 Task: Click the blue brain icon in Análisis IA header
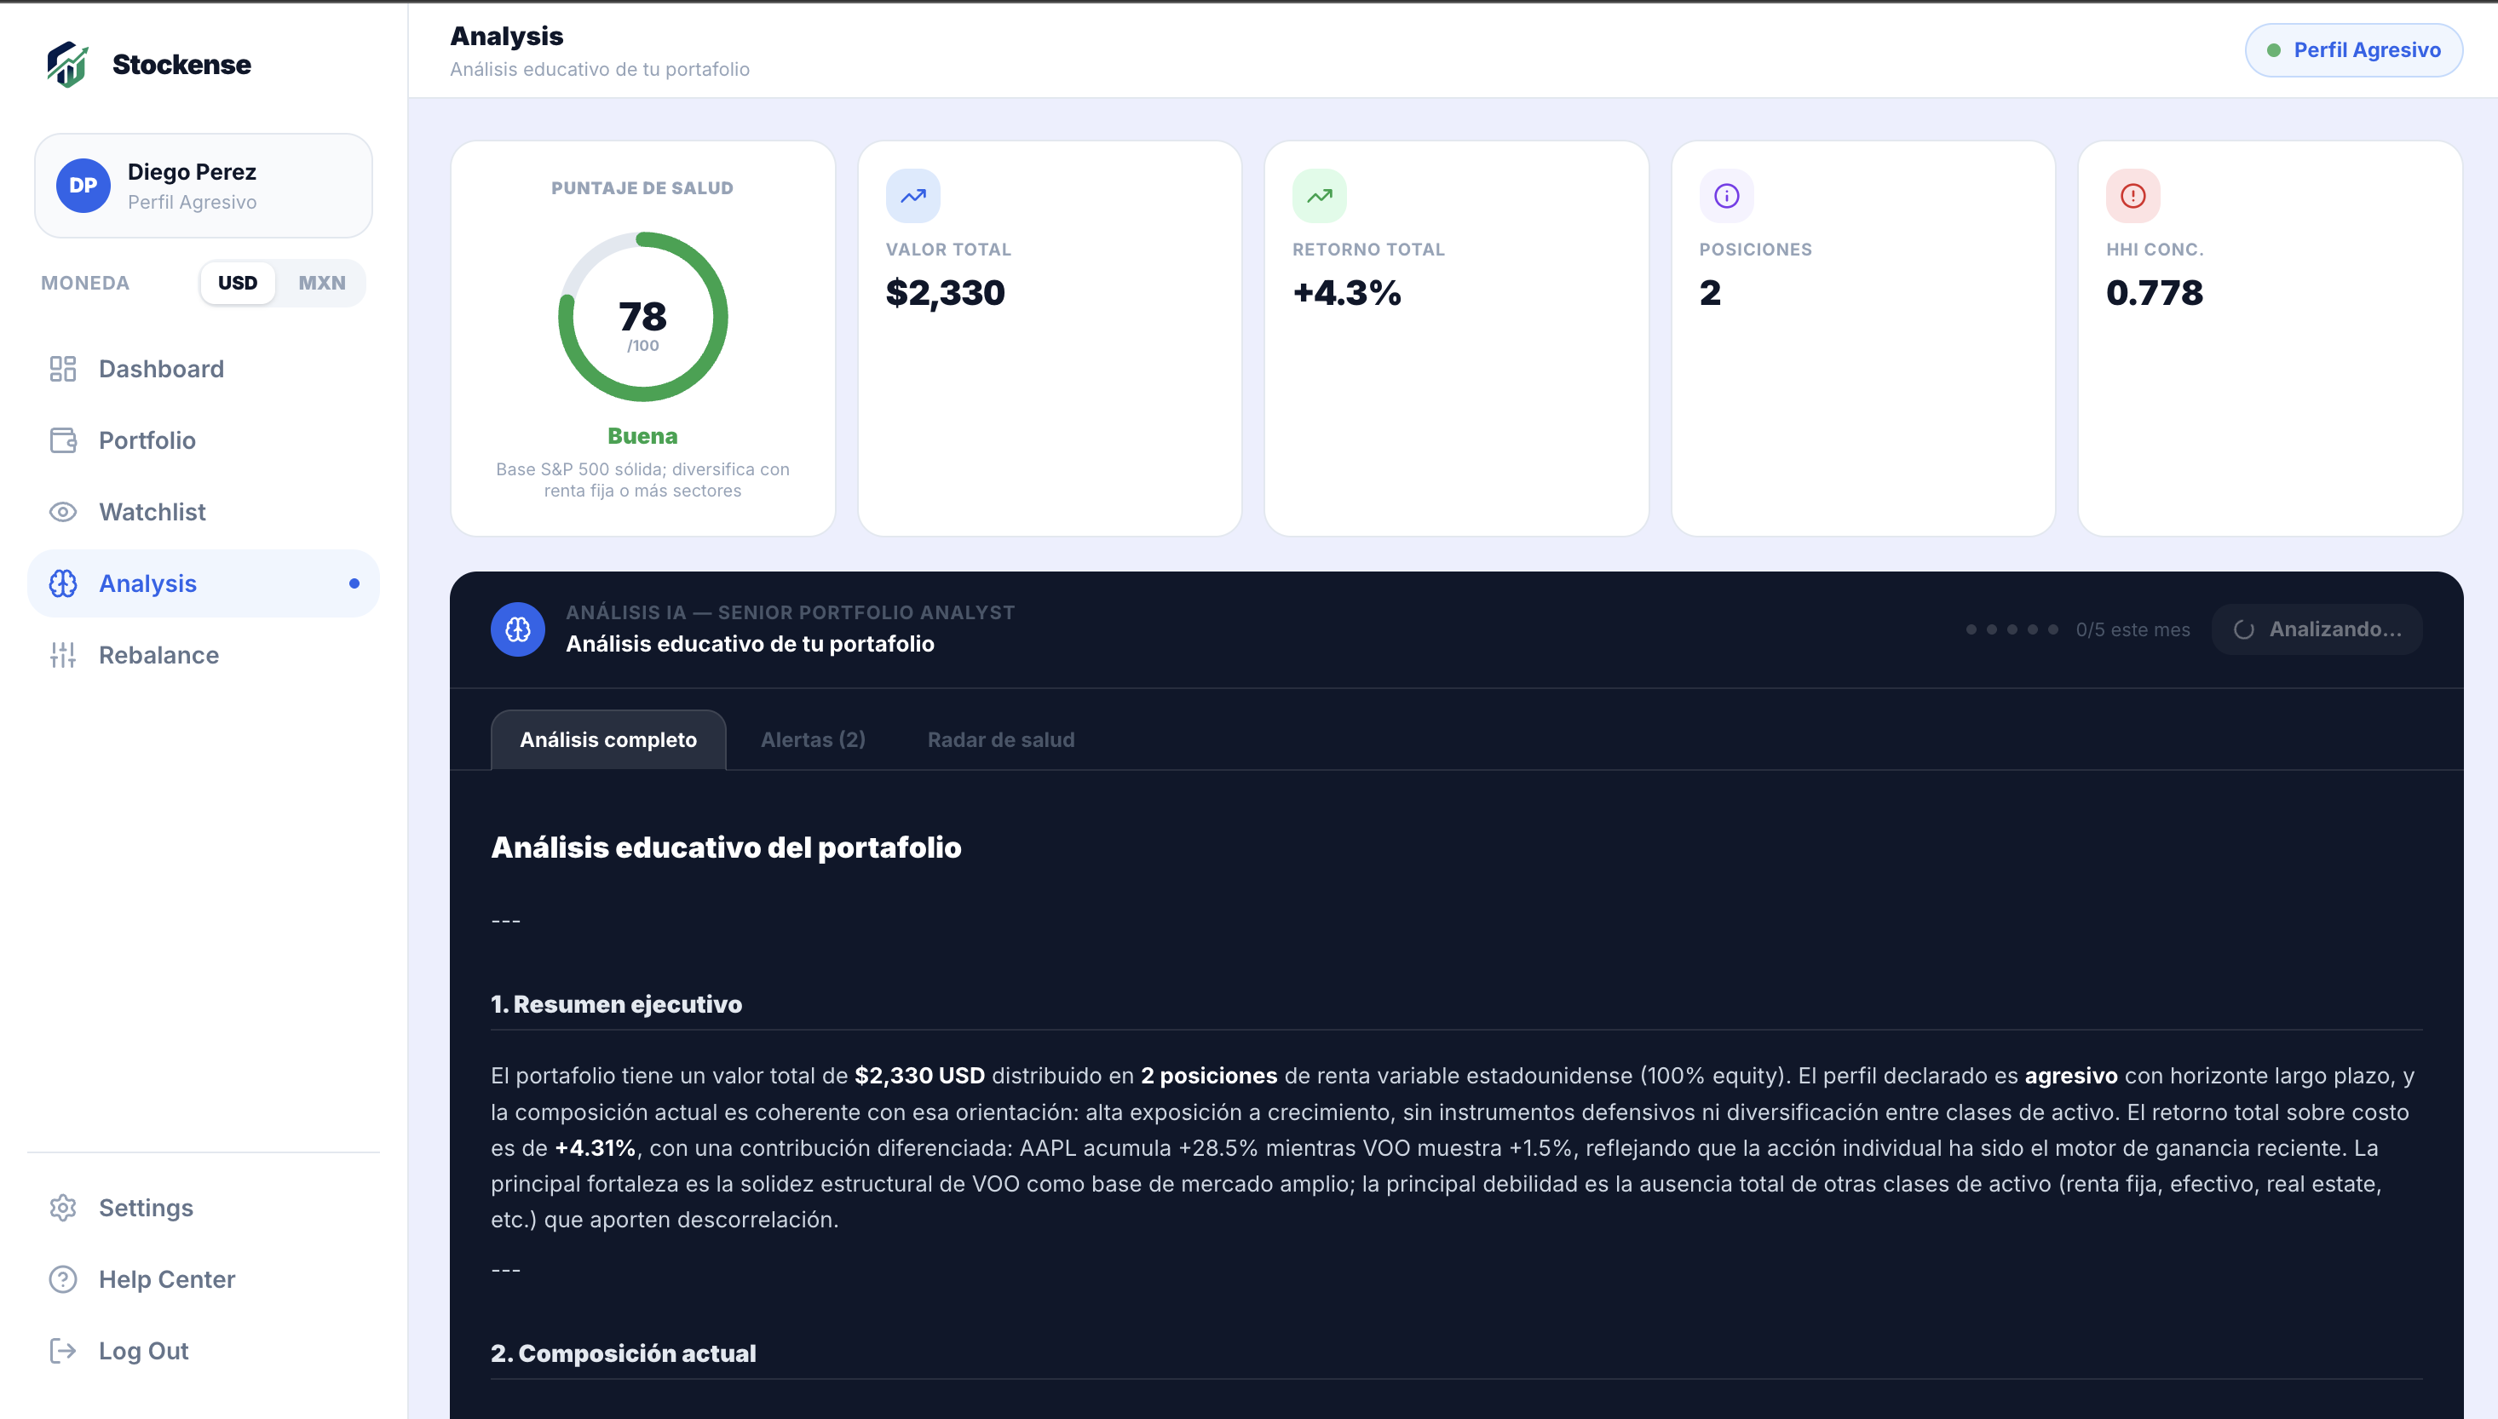pos(517,629)
